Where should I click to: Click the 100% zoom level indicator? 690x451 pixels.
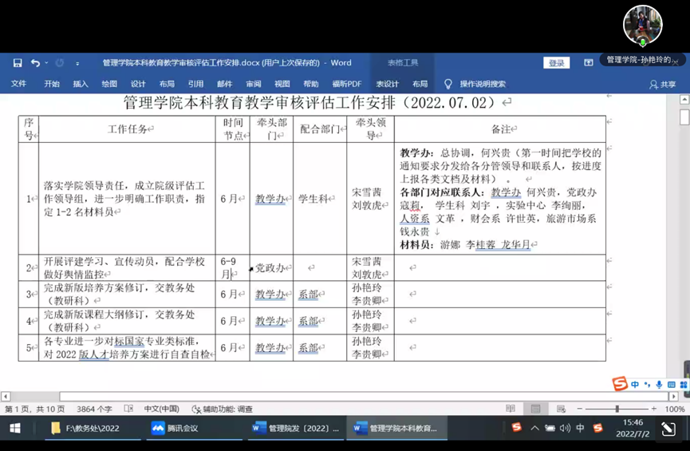tap(675, 409)
